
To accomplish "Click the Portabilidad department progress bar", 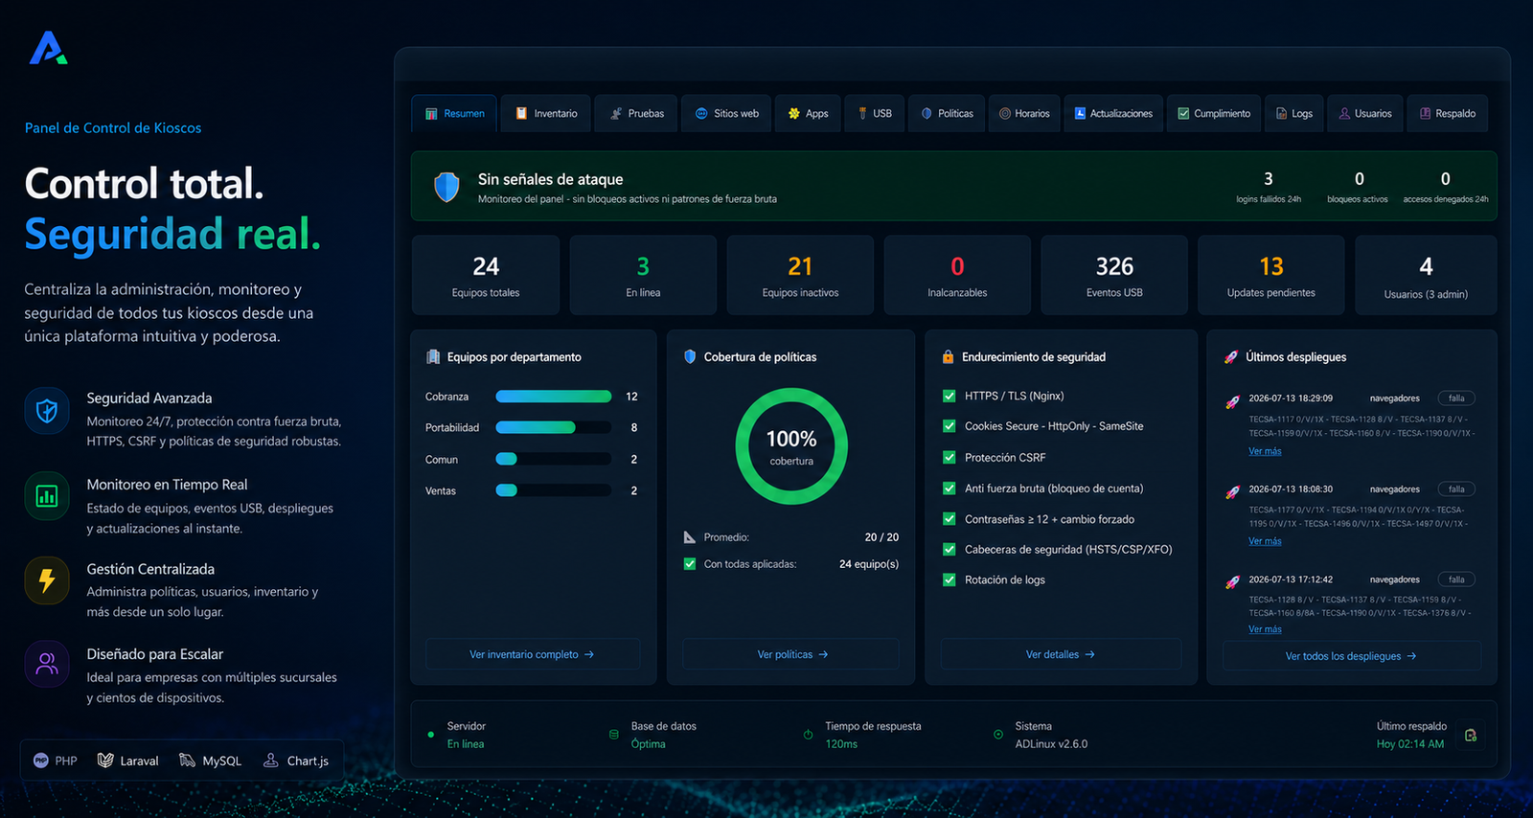I will [554, 427].
